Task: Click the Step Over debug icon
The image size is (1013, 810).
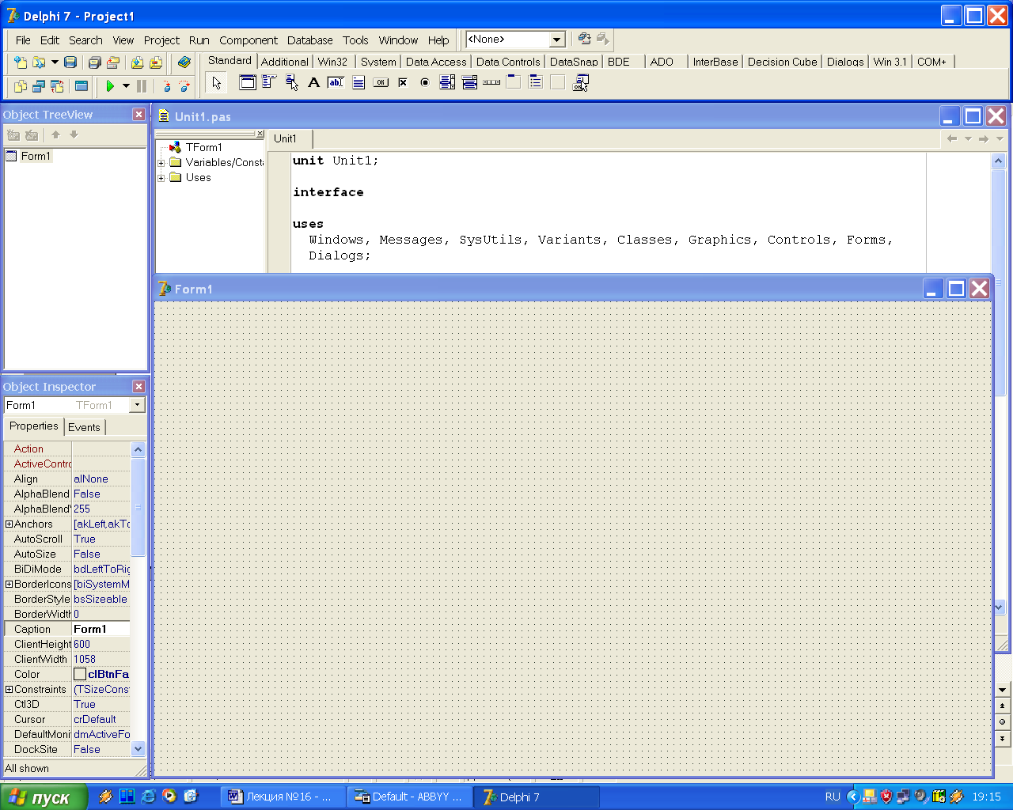Action: coord(184,85)
